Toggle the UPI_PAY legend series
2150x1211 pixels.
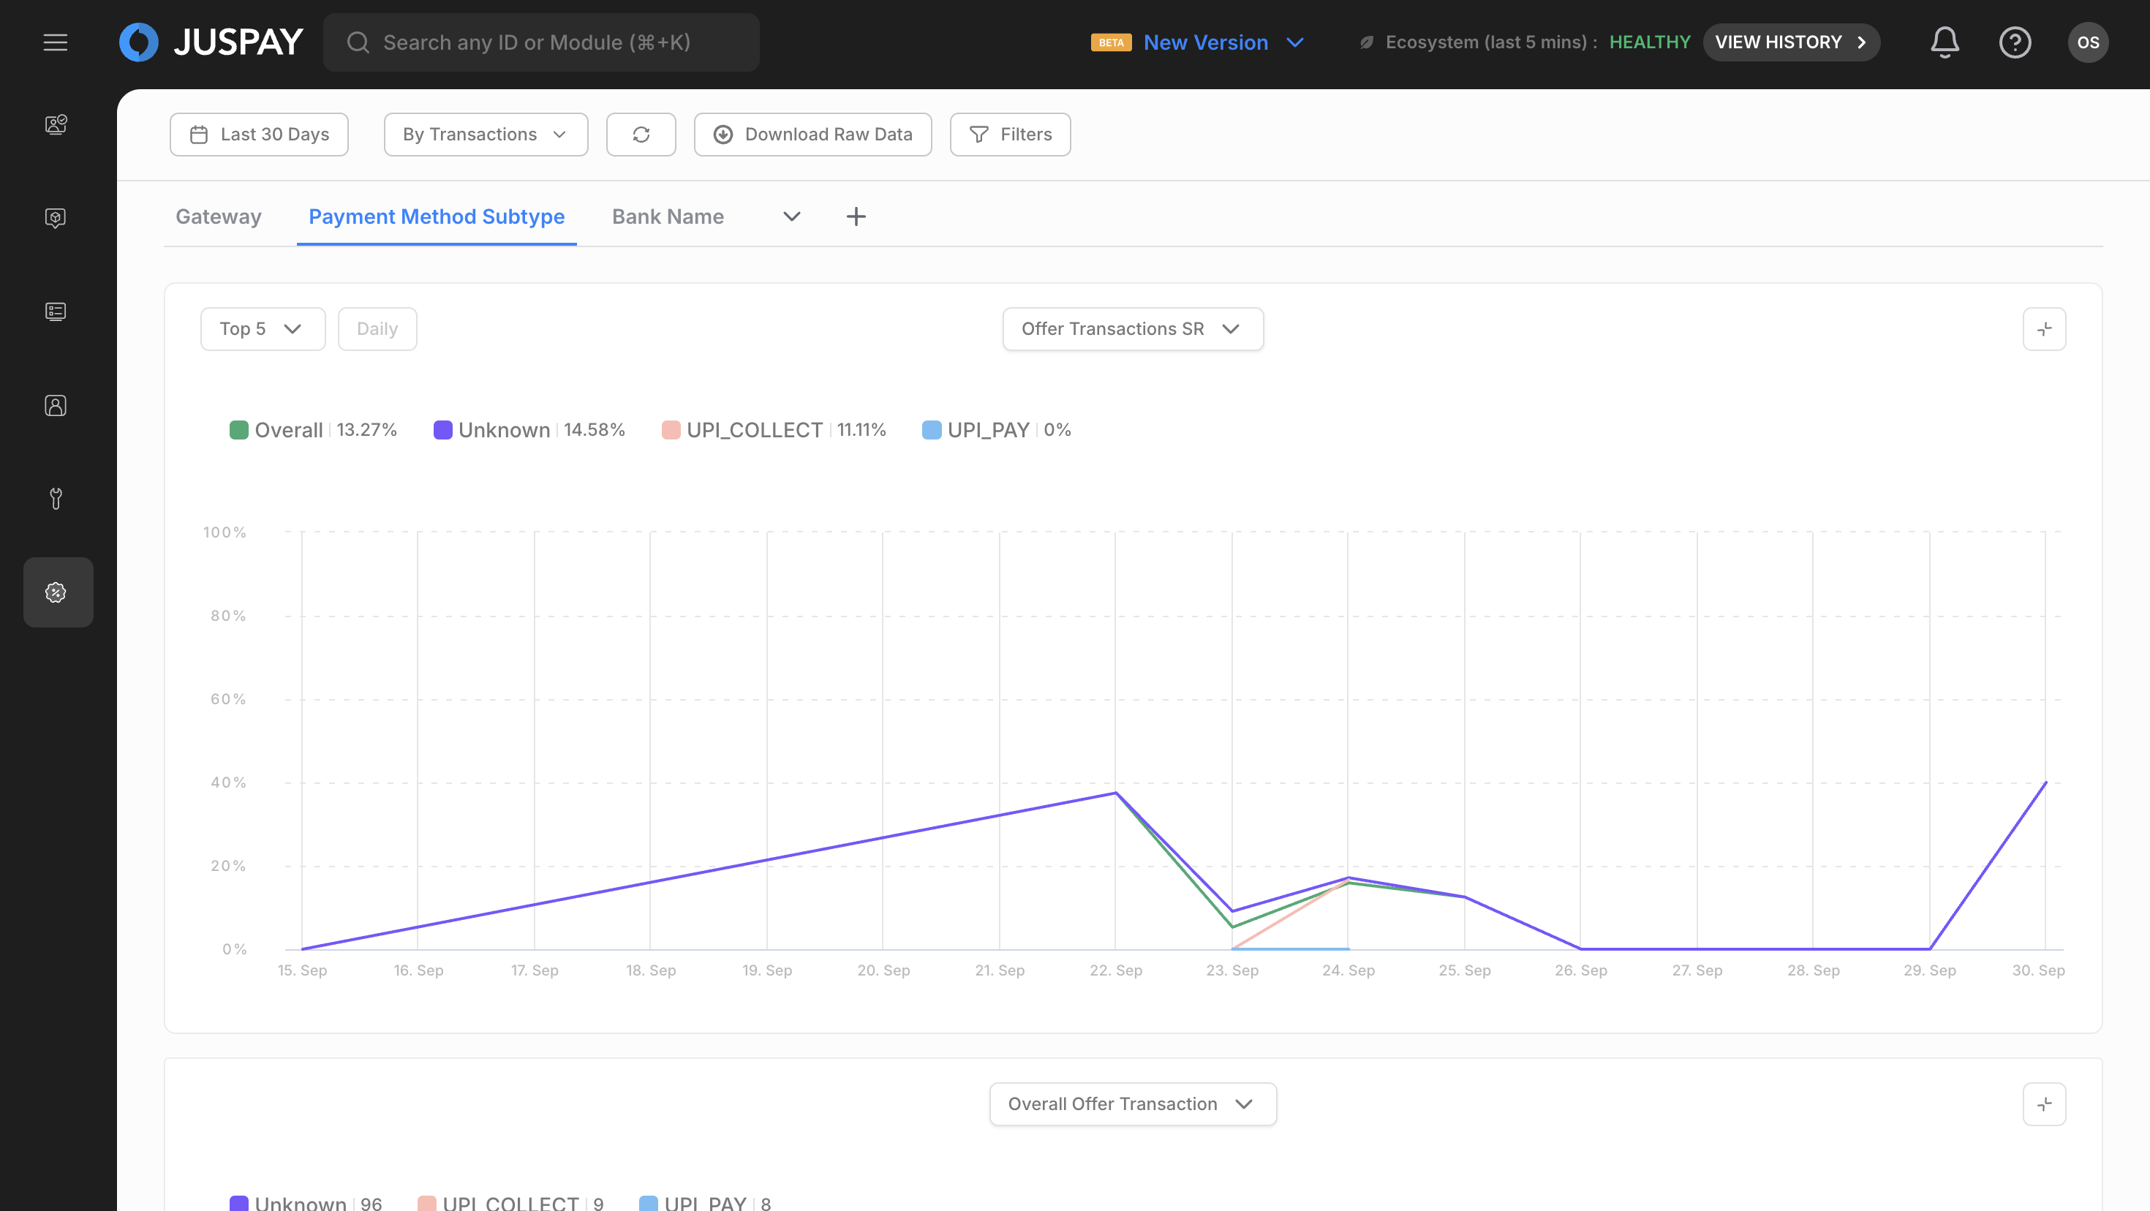point(987,430)
